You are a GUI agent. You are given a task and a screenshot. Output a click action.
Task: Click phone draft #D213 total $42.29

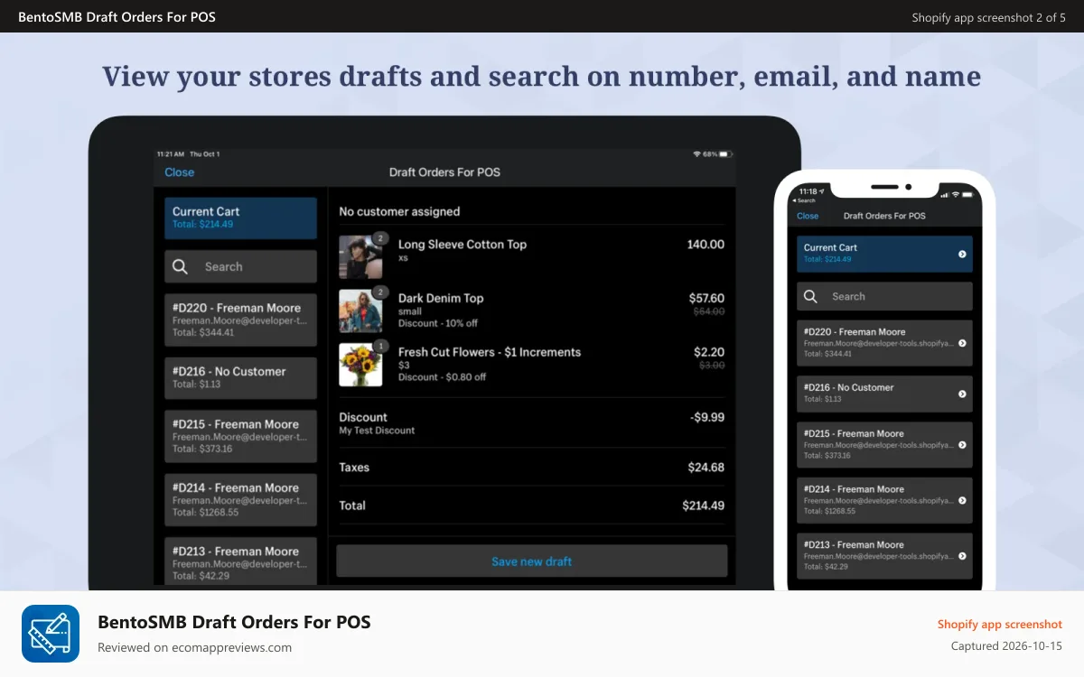pos(827,567)
